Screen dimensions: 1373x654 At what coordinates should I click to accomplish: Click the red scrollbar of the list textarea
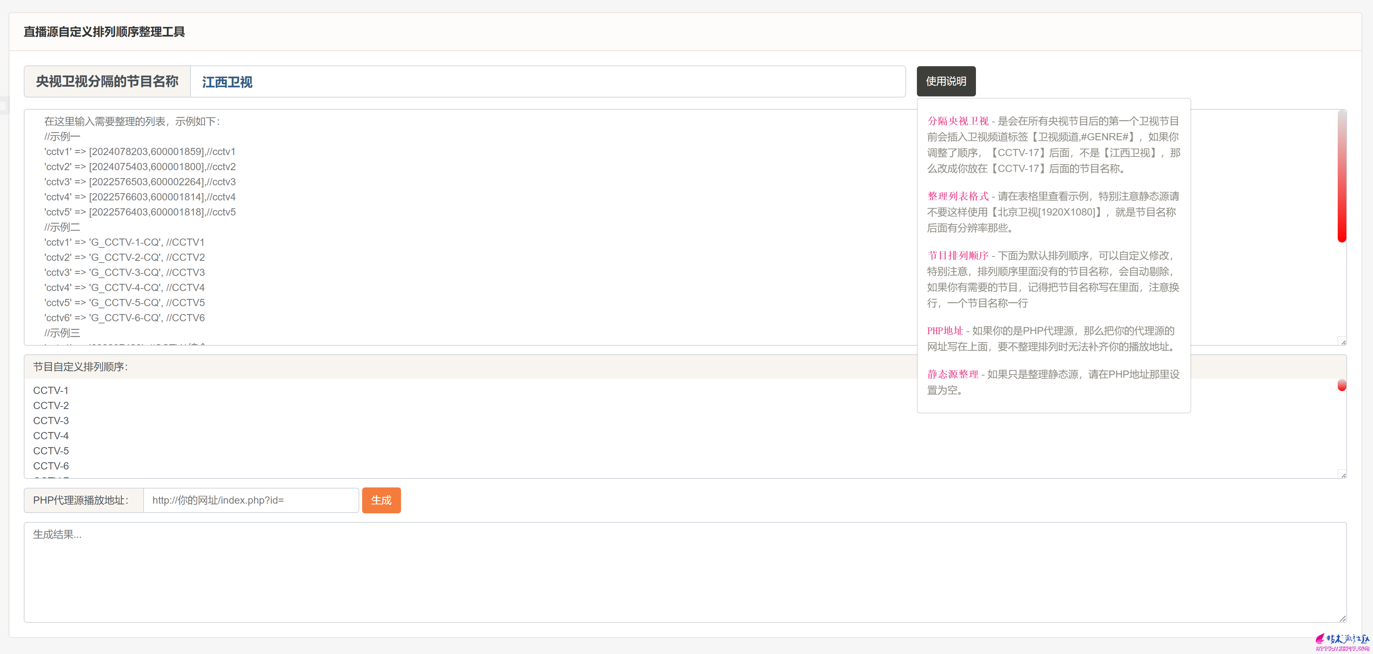1342,176
